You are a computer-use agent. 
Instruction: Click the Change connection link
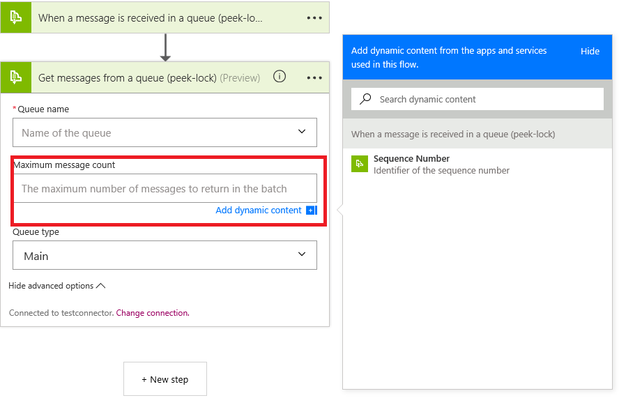tap(153, 313)
